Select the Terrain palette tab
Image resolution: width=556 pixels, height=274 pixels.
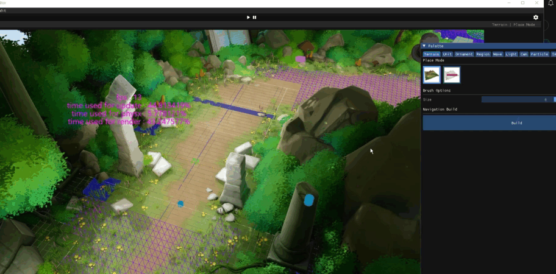click(x=432, y=54)
